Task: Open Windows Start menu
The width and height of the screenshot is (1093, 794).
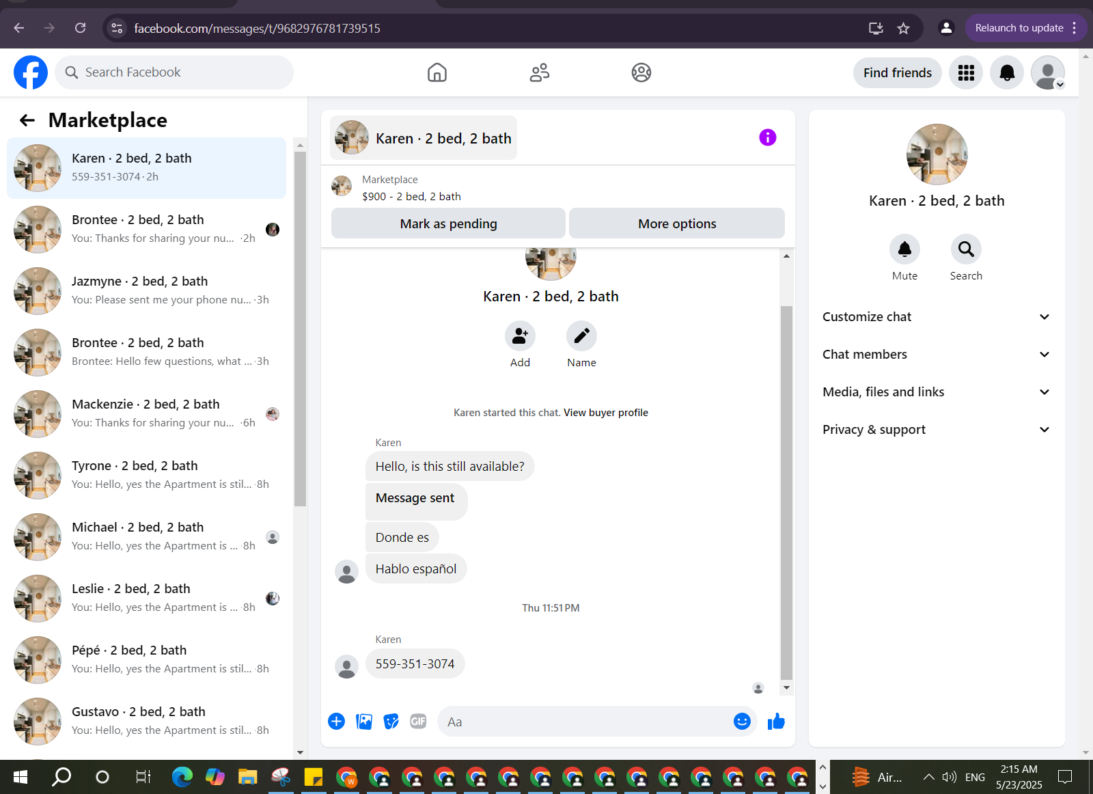Action: click(x=20, y=777)
